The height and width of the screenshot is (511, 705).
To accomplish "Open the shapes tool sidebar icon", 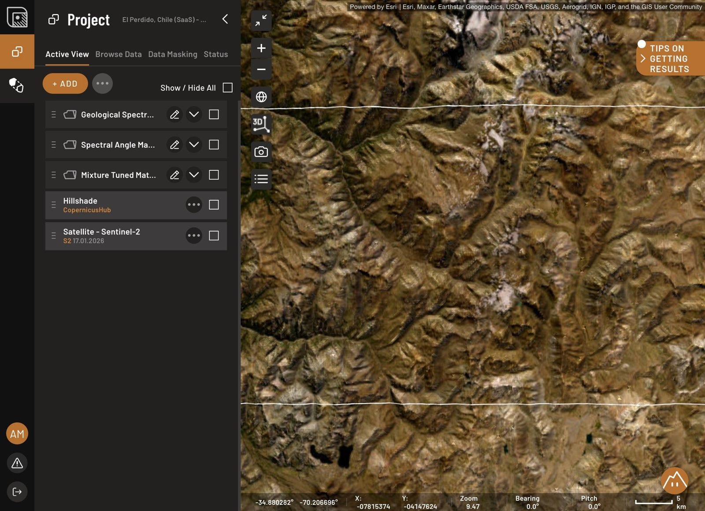I will tap(17, 85).
